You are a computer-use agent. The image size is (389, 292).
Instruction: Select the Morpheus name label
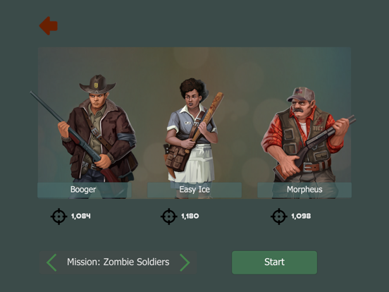pos(304,190)
